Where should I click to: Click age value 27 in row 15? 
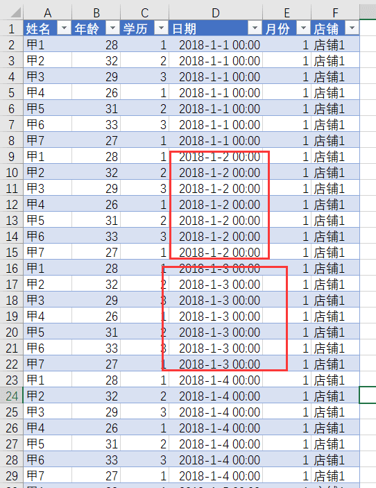(96, 252)
